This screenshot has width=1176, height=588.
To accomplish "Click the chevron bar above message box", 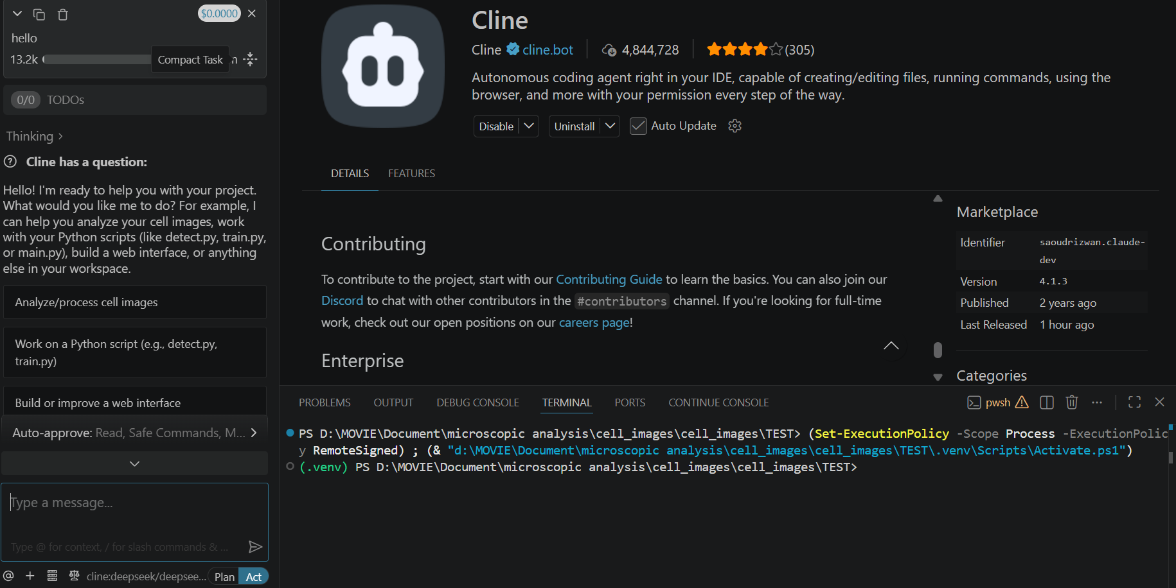I will coord(134,463).
